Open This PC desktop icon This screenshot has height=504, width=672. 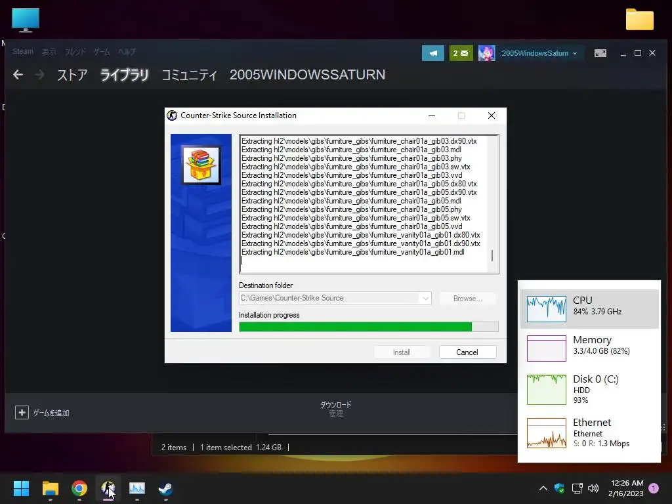pos(26,20)
